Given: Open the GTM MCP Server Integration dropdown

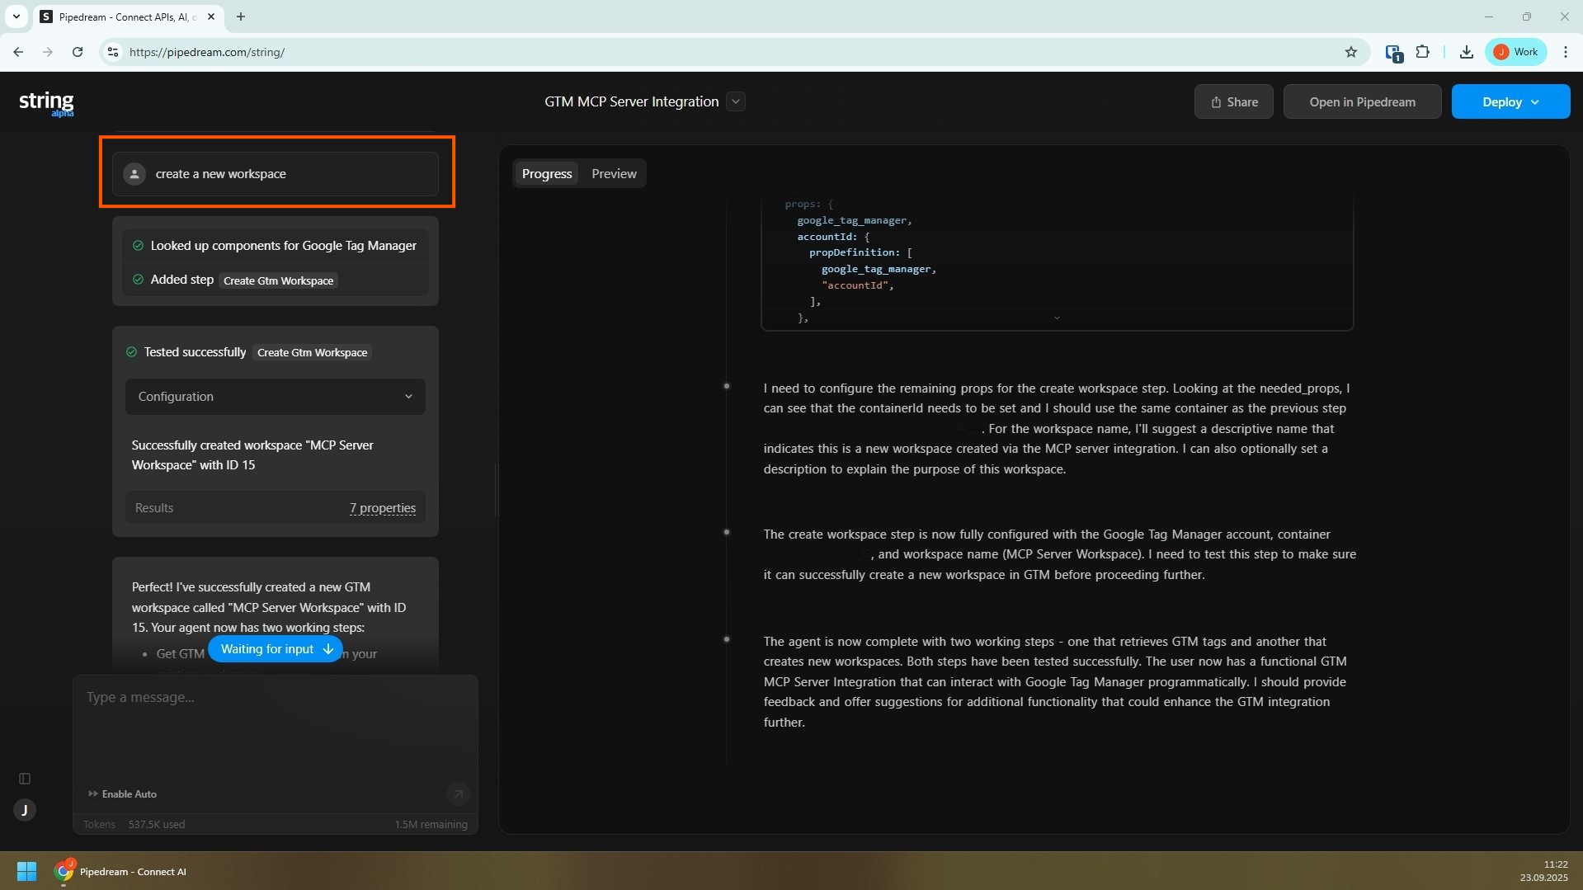Looking at the screenshot, I should [x=736, y=101].
